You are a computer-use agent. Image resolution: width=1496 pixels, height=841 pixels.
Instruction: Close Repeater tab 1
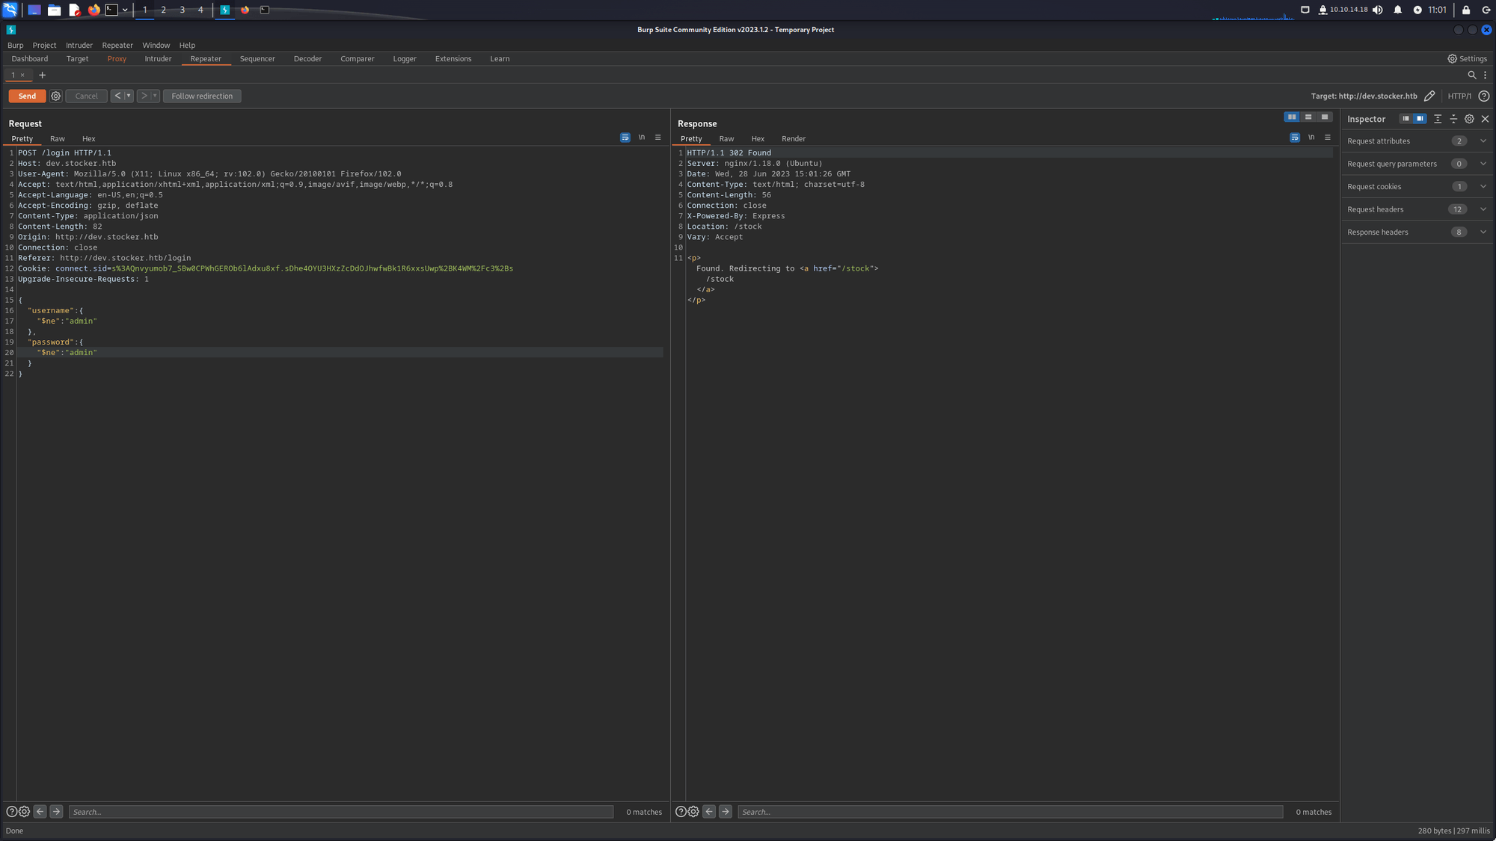tap(22, 75)
